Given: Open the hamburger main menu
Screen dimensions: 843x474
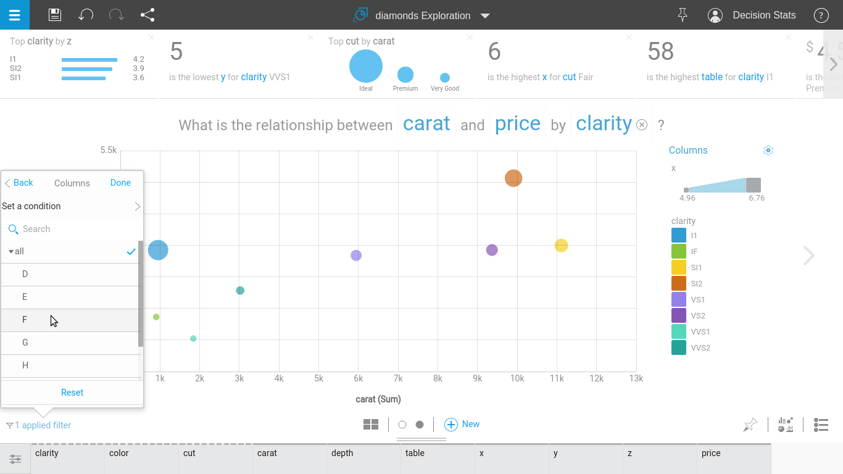Looking at the screenshot, I should [x=14, y=15].
